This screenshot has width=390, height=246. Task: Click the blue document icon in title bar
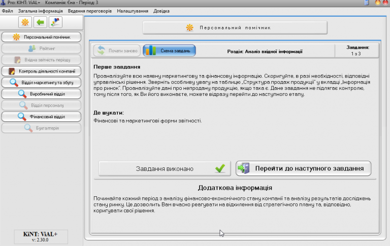(366, 3)
